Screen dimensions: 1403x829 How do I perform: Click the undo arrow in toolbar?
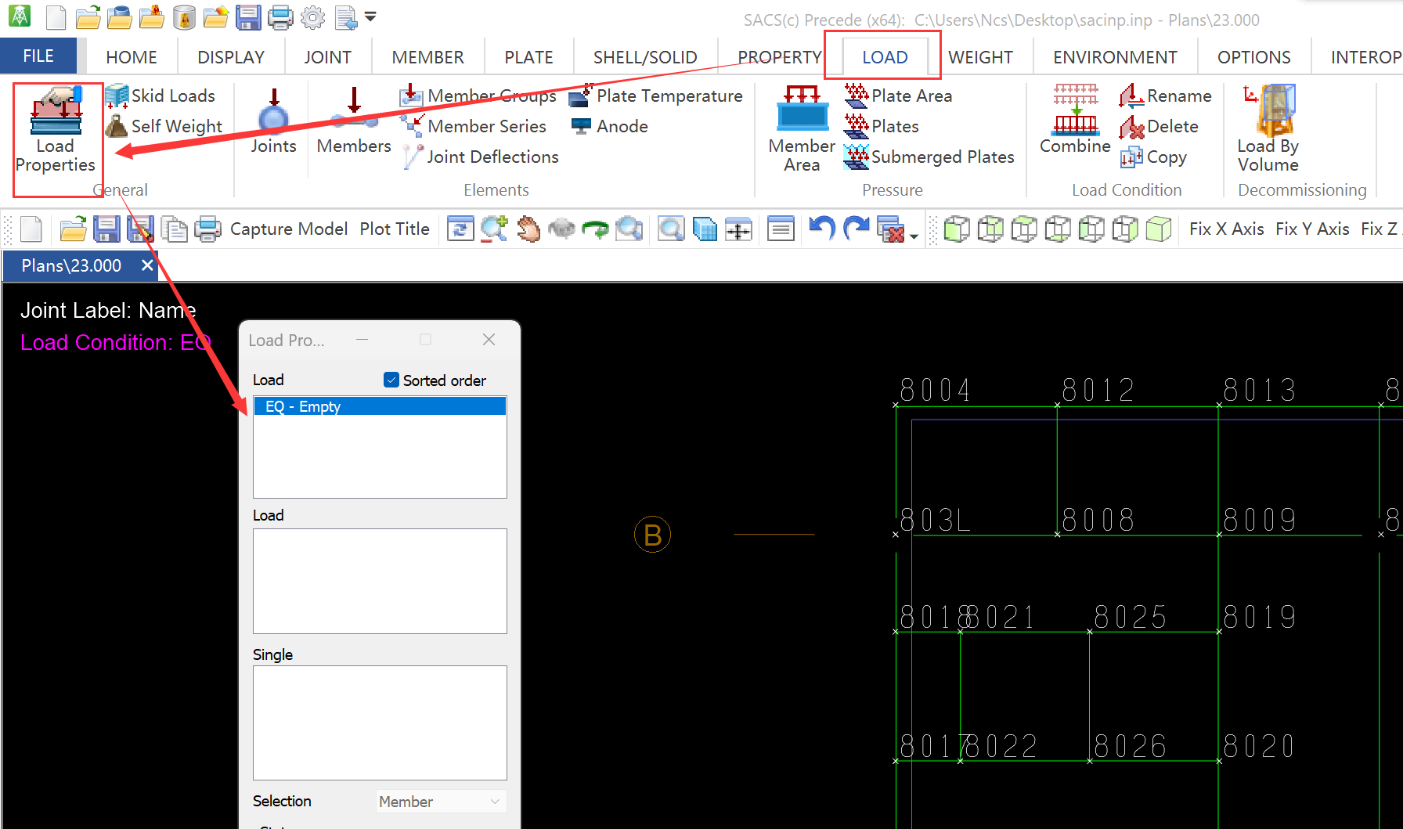tap(821, 229)
